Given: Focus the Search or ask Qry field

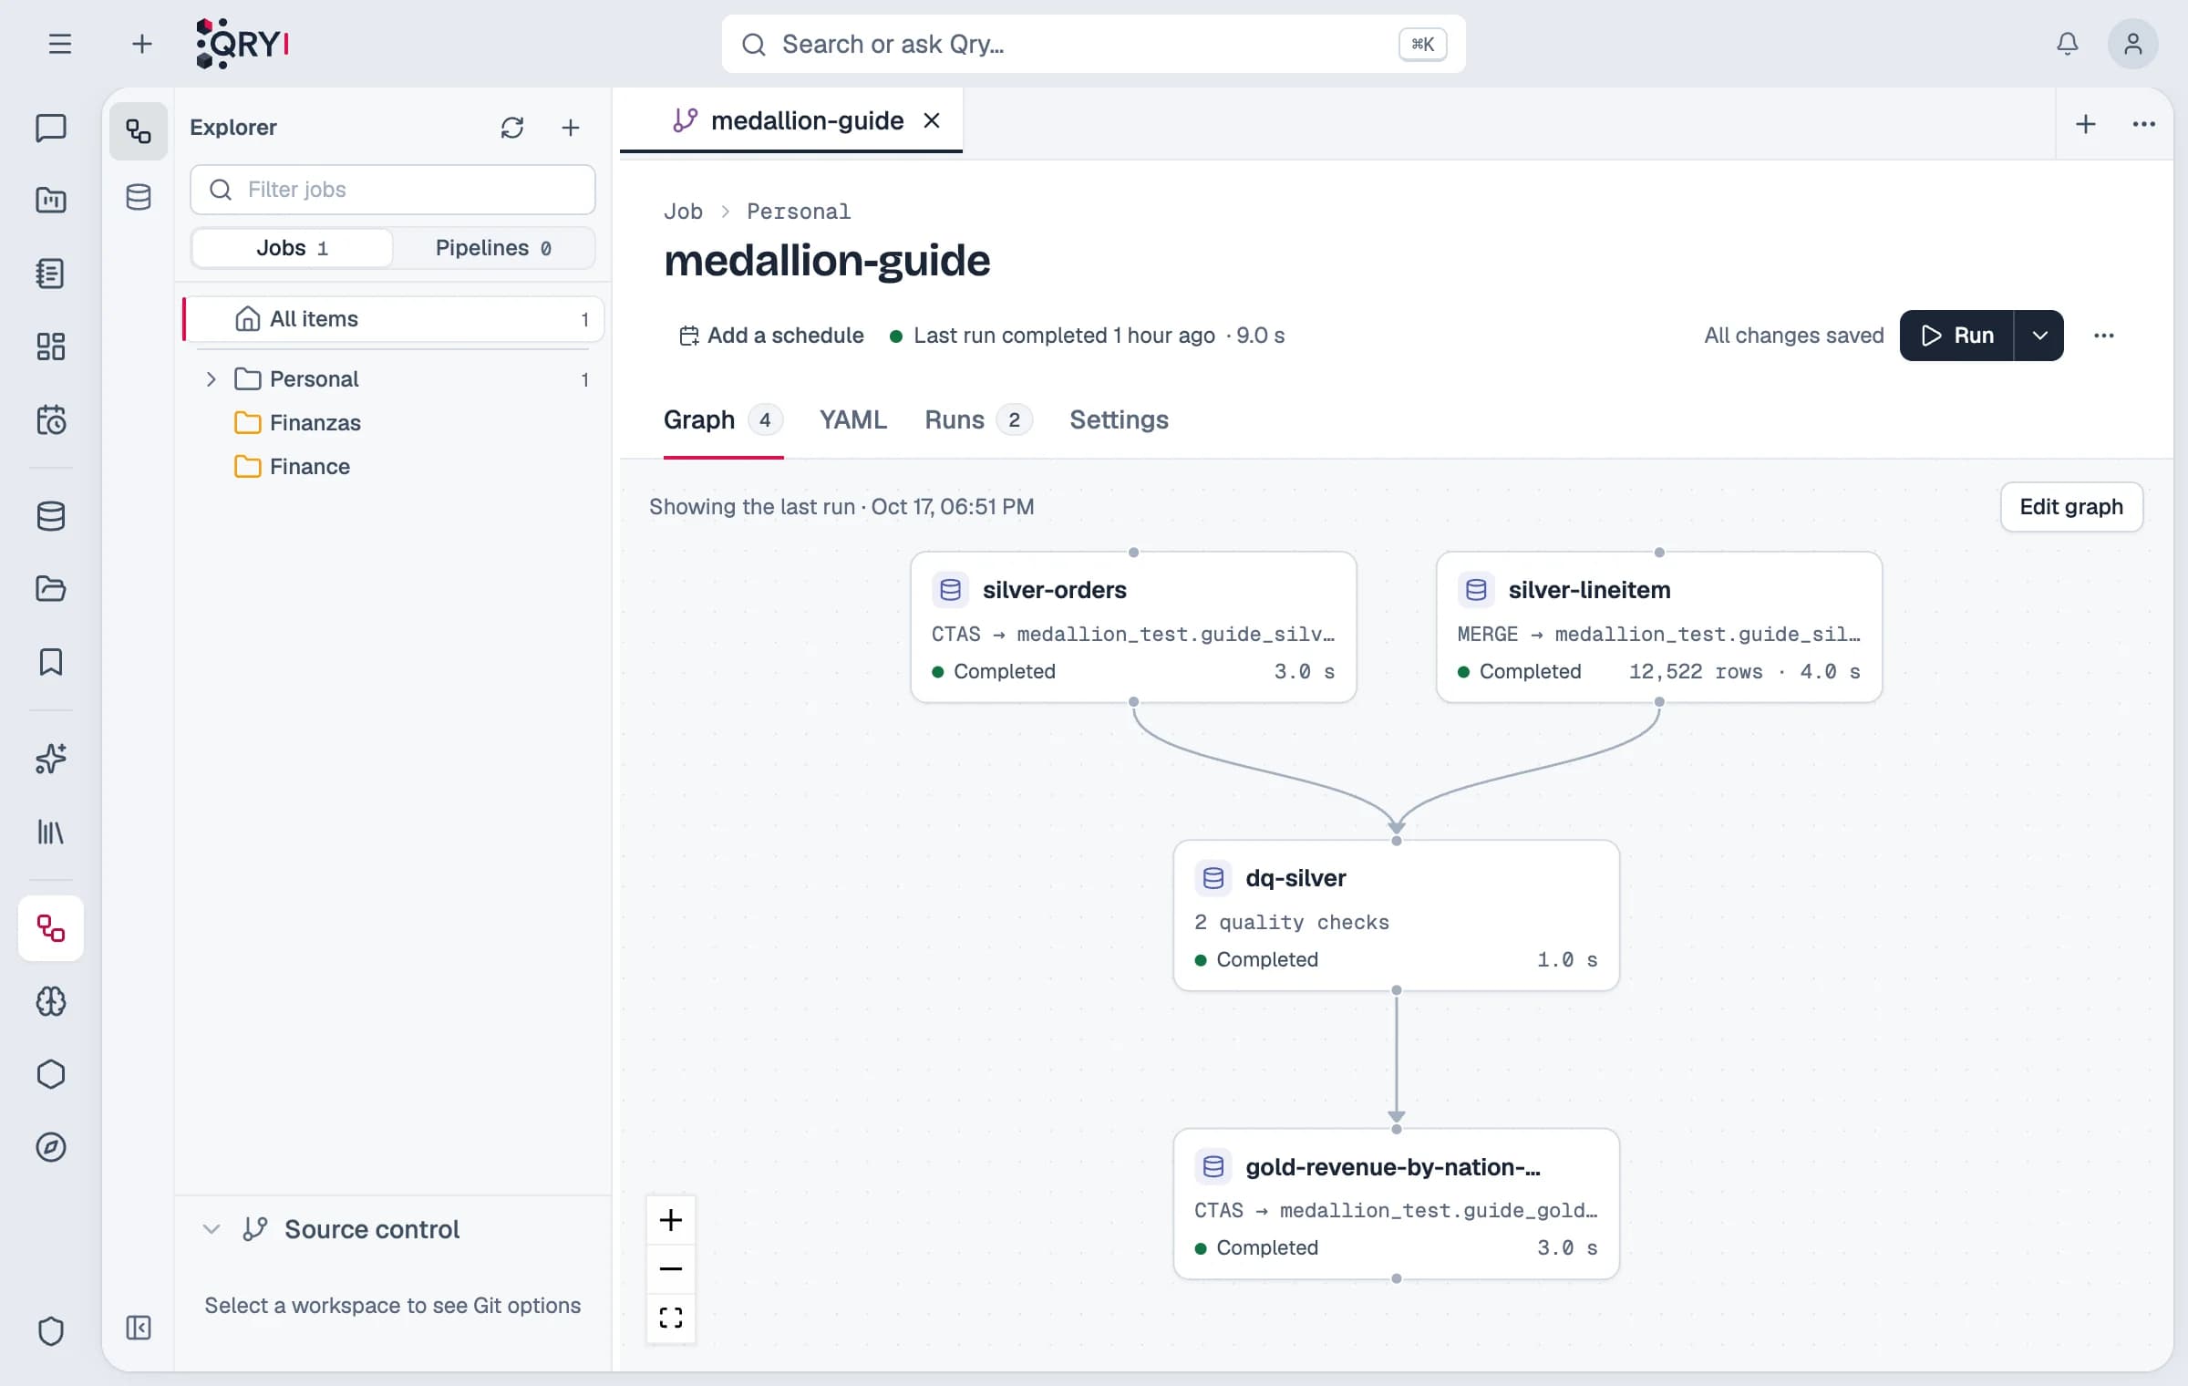Looking at the screenshot, I should tap(1094, 44).
